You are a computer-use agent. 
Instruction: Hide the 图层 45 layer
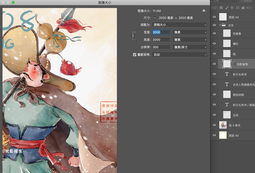pos(214,135)
